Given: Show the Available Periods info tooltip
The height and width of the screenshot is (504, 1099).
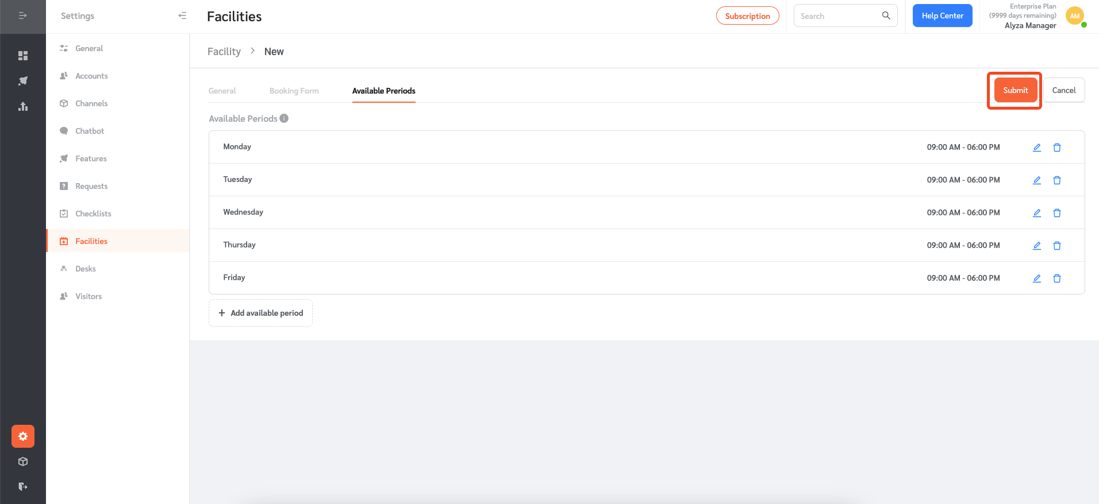Looking at the screenshot, I should tap(284, 118).
